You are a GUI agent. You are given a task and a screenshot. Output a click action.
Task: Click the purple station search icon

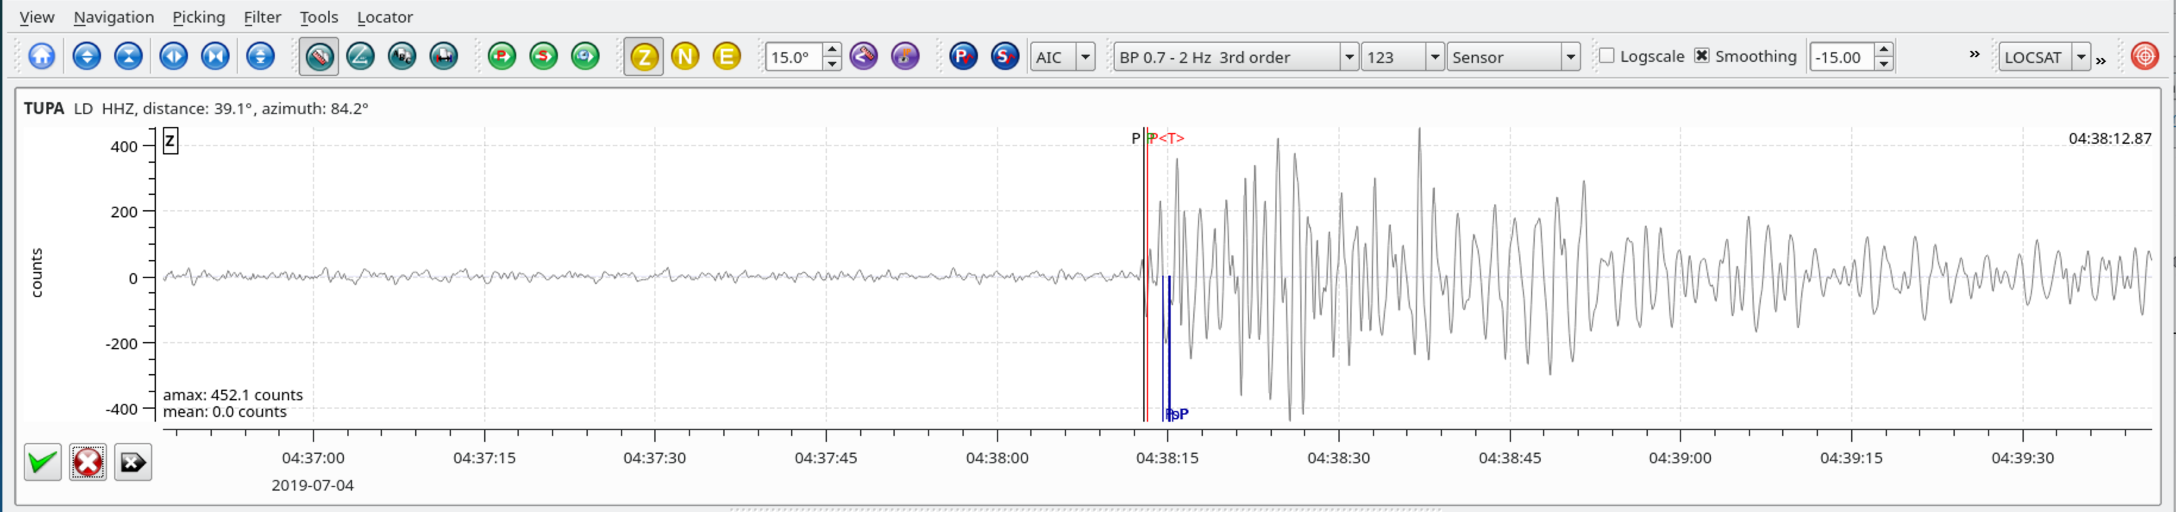pos(905,56)
